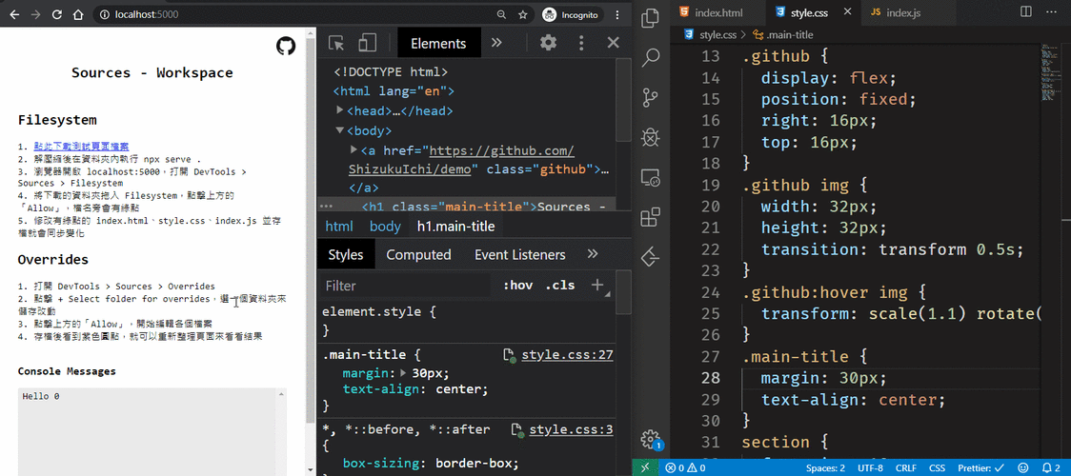Open the editor More Actions ellipsis

click(1053, 12)
